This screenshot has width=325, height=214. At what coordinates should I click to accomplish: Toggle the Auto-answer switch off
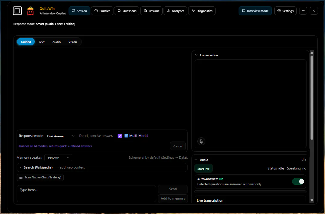click(x=298, y=181)
